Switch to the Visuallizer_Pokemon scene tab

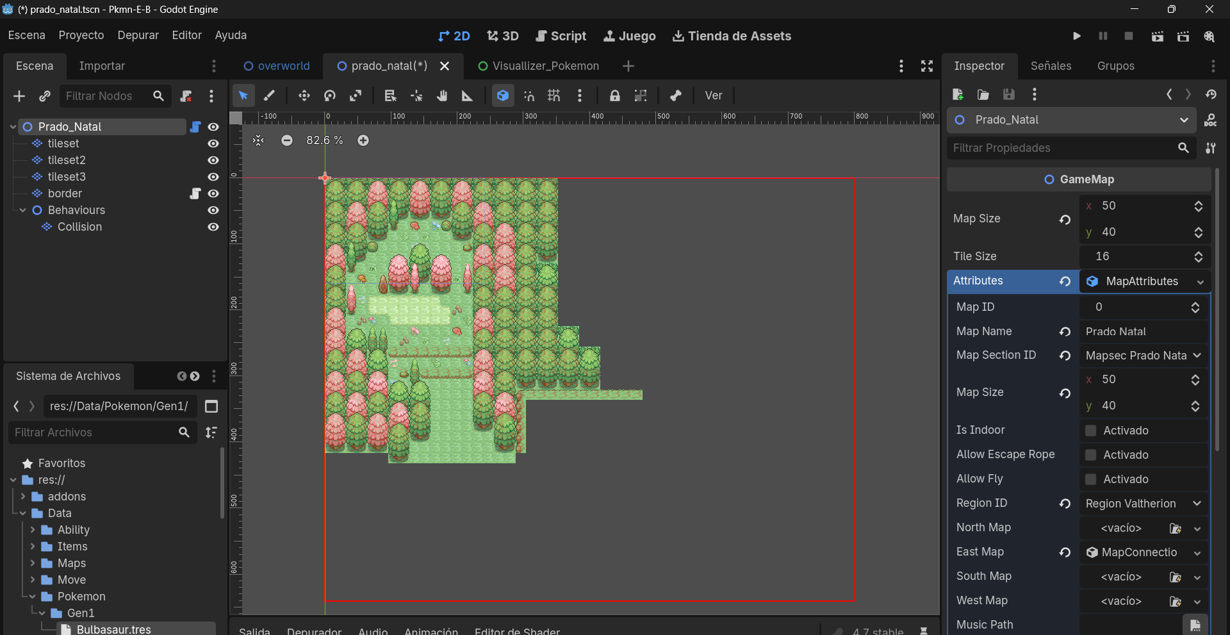[x=539, y=66]
